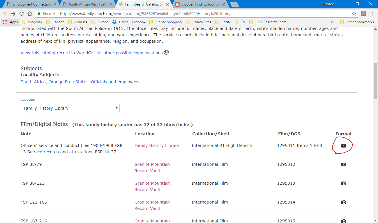Image resolution: width=378 pixels, height=223 pixels.
Task: Open View this catalog record in WorldCat link
Action: pos(91,53)
